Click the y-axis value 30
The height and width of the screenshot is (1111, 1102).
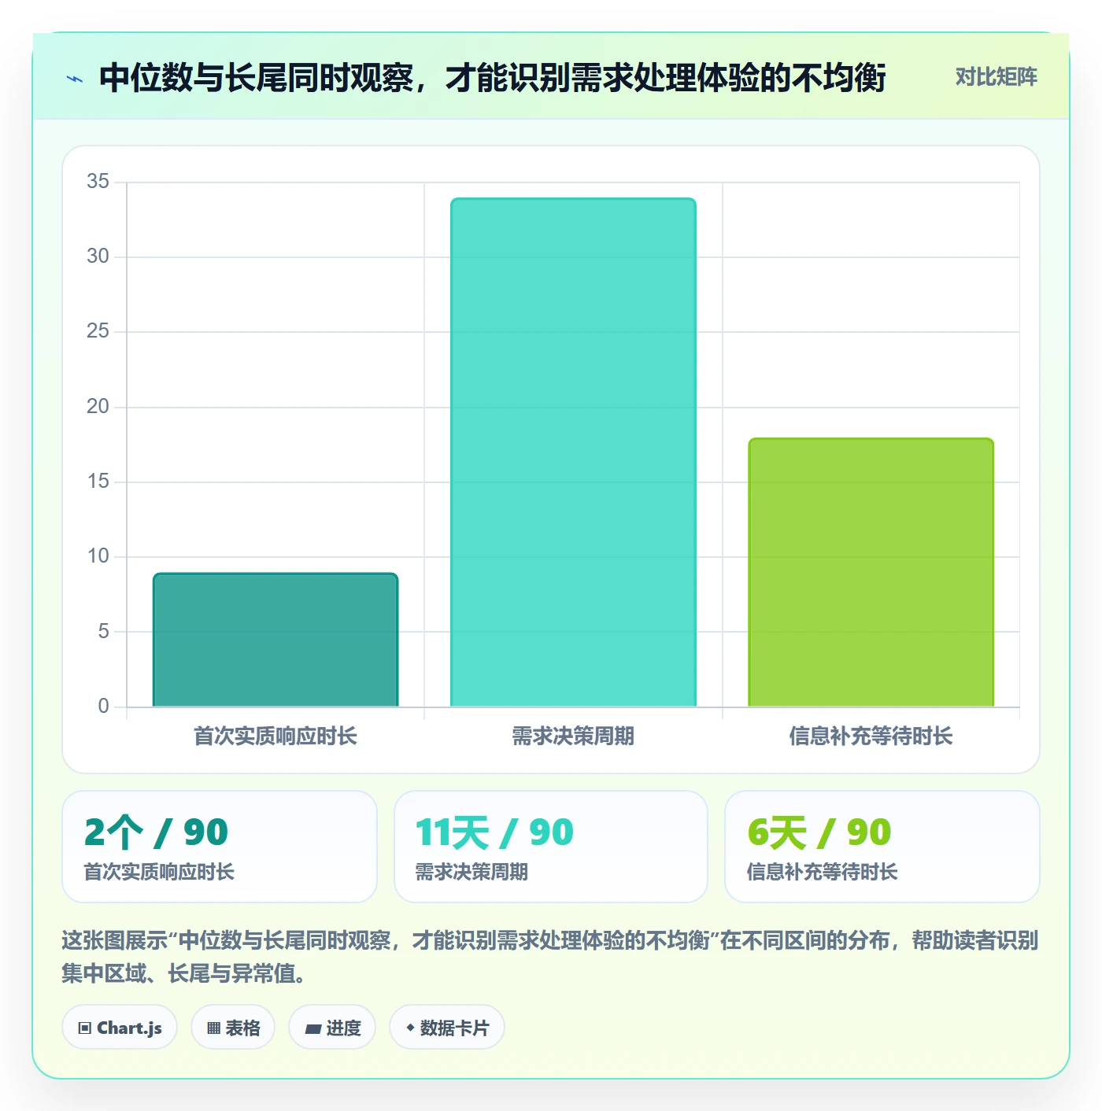click(x=98, y=257)
